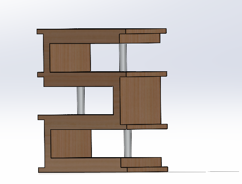Select the gray rod in the middle opening
The height and width of the screenshot is (184, 242).
(81, 101)
